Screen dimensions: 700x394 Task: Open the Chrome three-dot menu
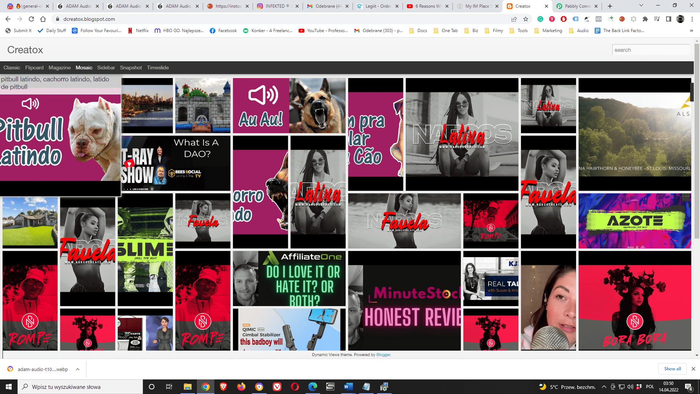(x=692, y=19)
